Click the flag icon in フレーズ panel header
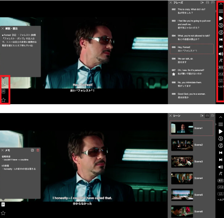This screenshot has height=218, width=224. 213,3
